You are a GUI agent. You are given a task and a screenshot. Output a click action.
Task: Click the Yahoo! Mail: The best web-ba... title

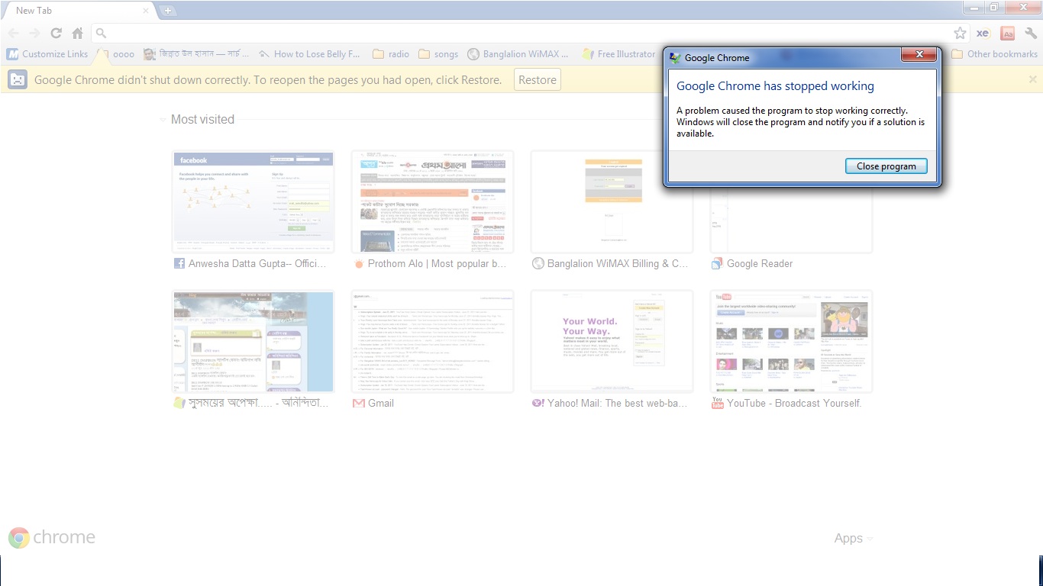coord(618,403)
